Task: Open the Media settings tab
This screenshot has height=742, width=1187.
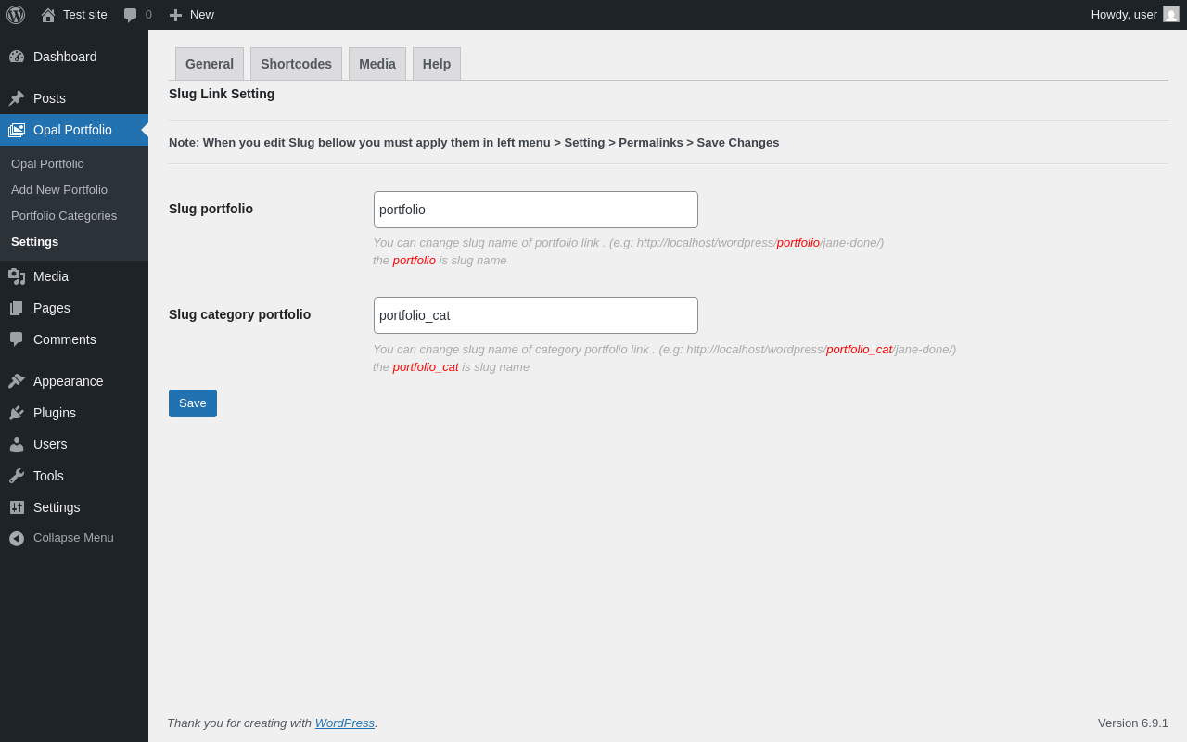Action: pyautogui.click(x=377, y=64)
